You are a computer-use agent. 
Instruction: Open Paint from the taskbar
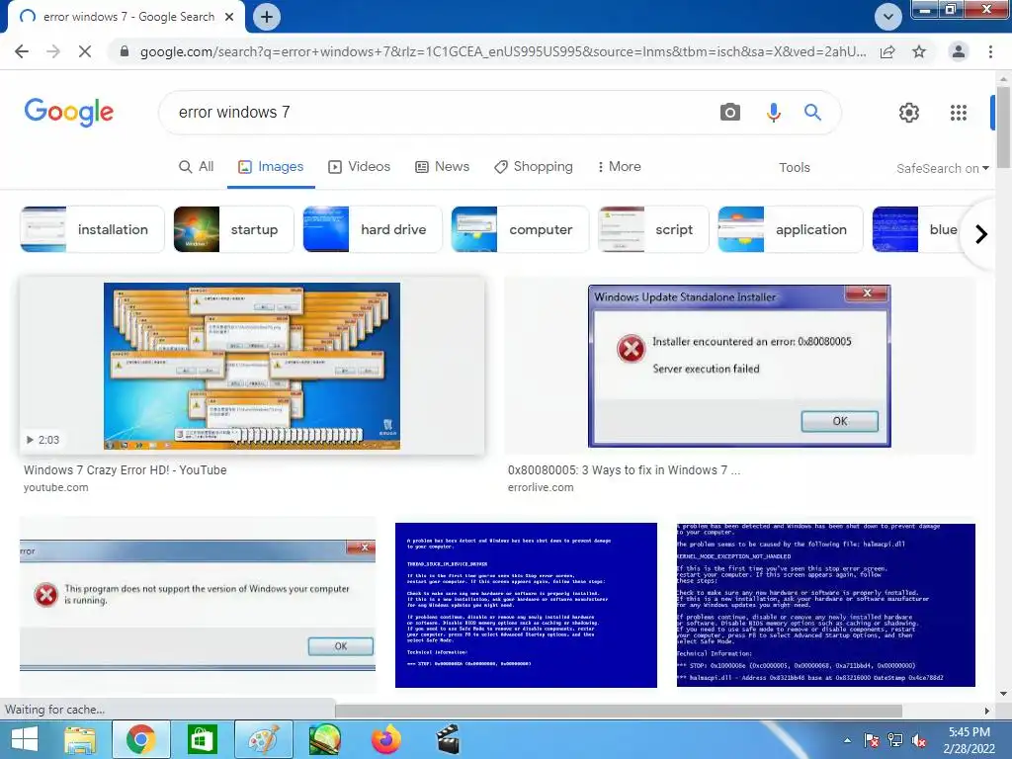tap(263, 739)
